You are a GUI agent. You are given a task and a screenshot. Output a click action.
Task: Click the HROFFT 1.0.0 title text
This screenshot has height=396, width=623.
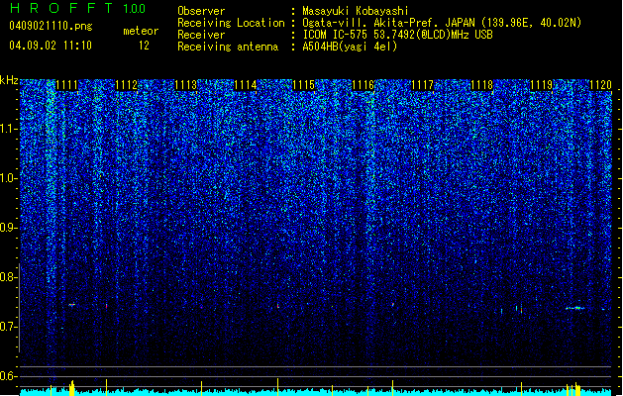pos(78,8)
